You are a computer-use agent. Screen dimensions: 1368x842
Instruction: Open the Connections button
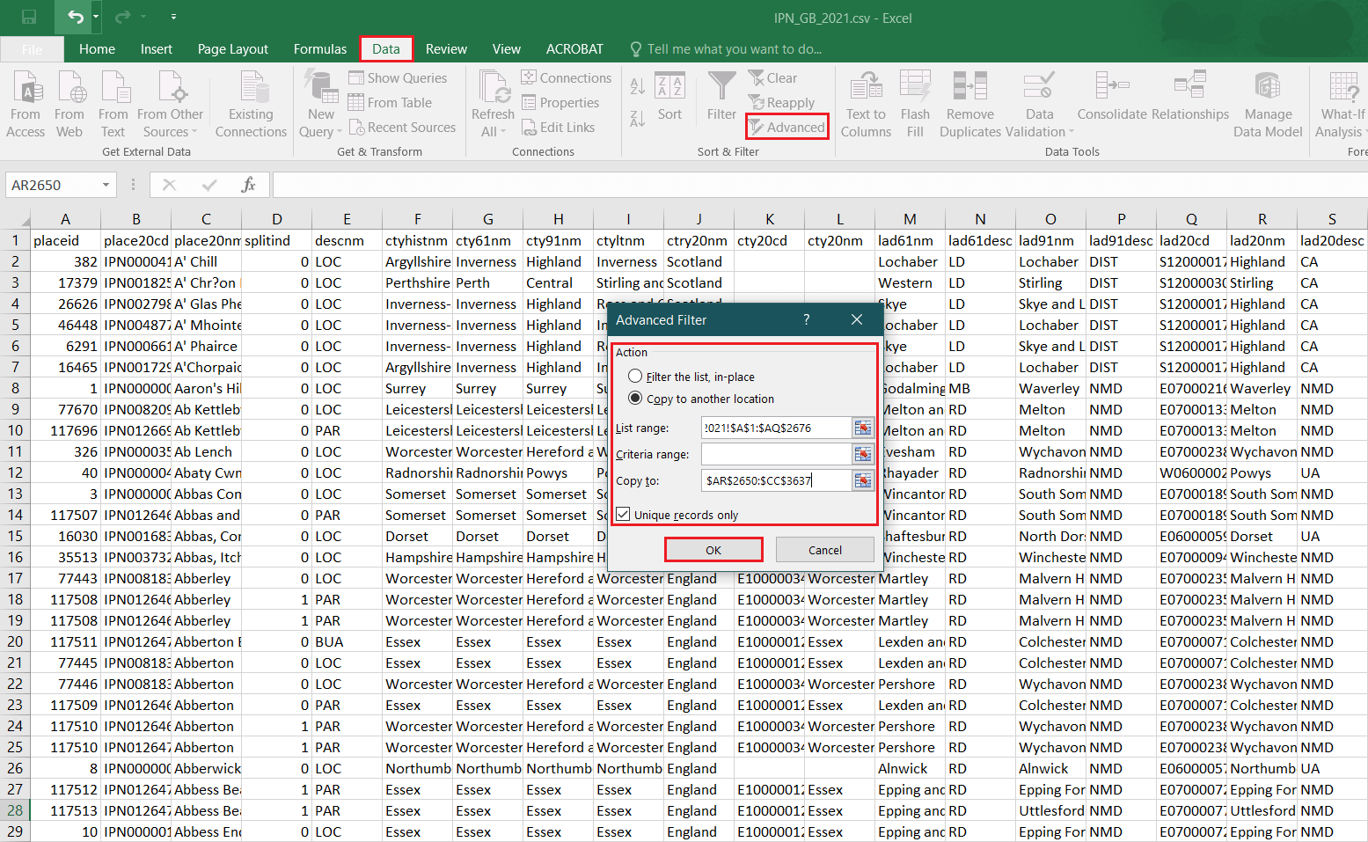[x=567, y=77]
